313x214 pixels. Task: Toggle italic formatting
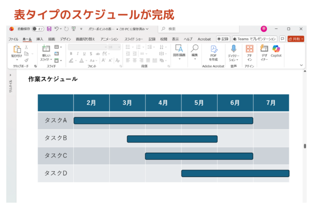78,53
